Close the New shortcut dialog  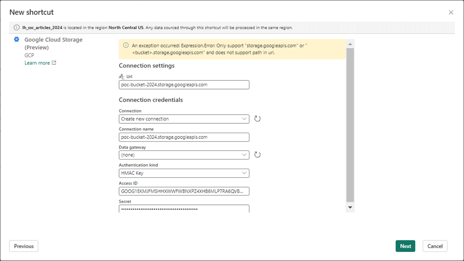(451, 12)
